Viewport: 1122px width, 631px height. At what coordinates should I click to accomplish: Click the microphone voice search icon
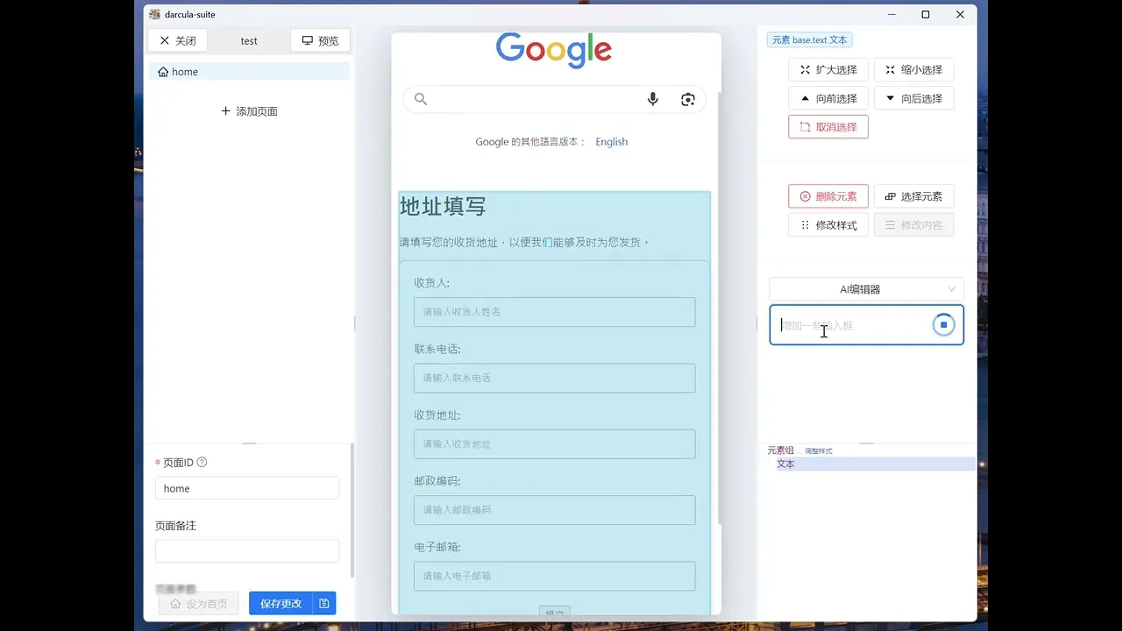tap(652, 99)
